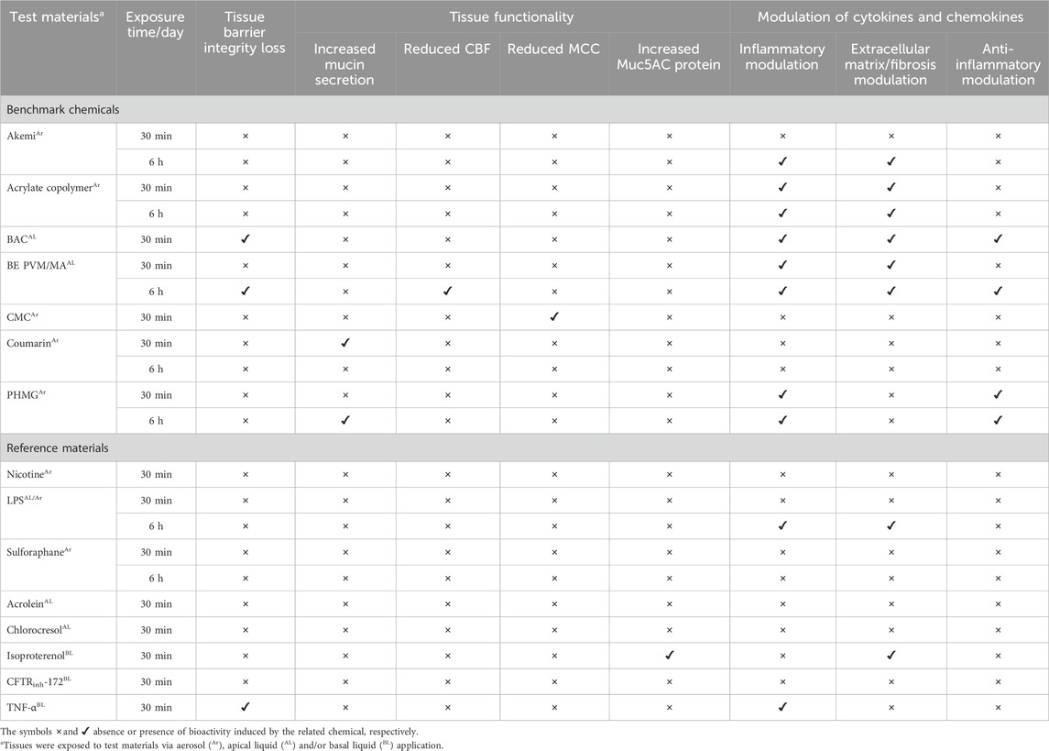This screenshot has height=751, width=1049.
Task: Select the "PHMG" test material label
Action: (26, 395)
